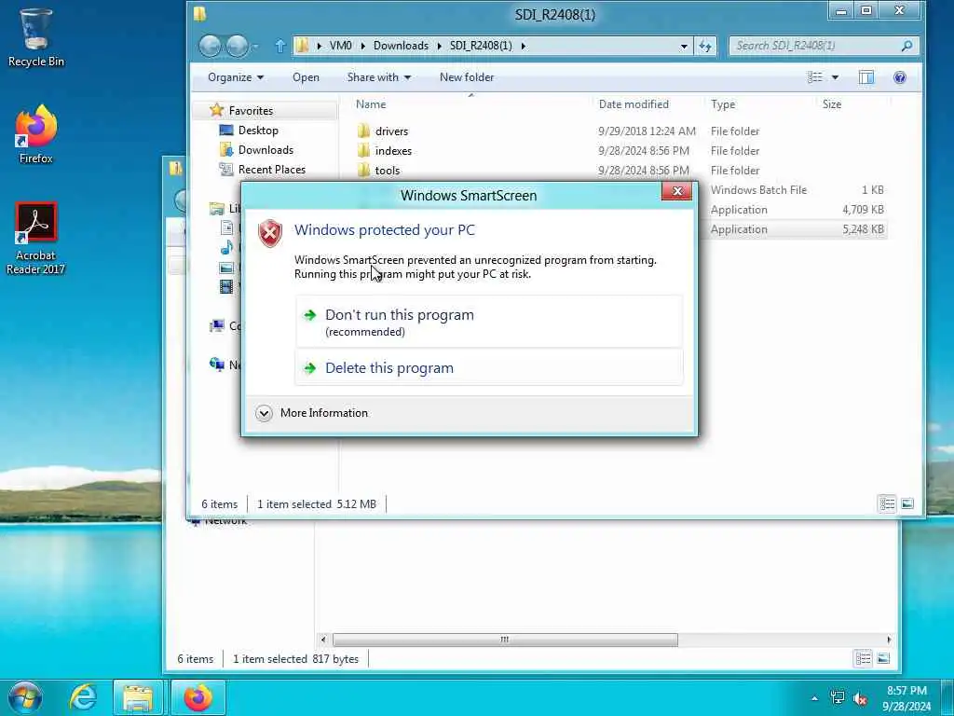This screenshot has width=954, height=716.
Task: Click horizontal scrollbar in back window
Action: [x=505, y=640]
